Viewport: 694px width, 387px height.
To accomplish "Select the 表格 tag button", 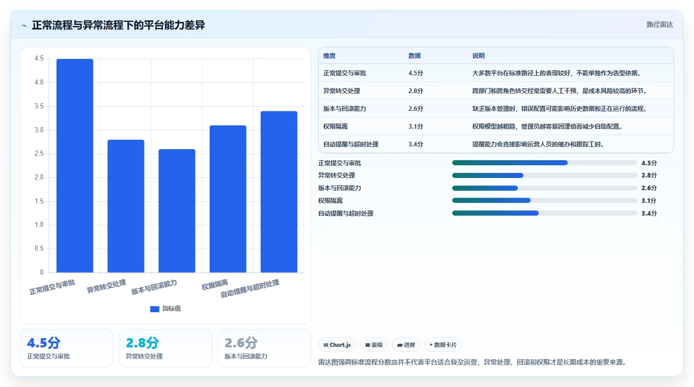I will click(x=374, y=345).
